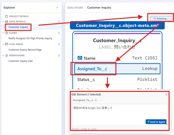Click the Flows section icon
The width and height of the screenshot is (174, 135).
[7, 33]
